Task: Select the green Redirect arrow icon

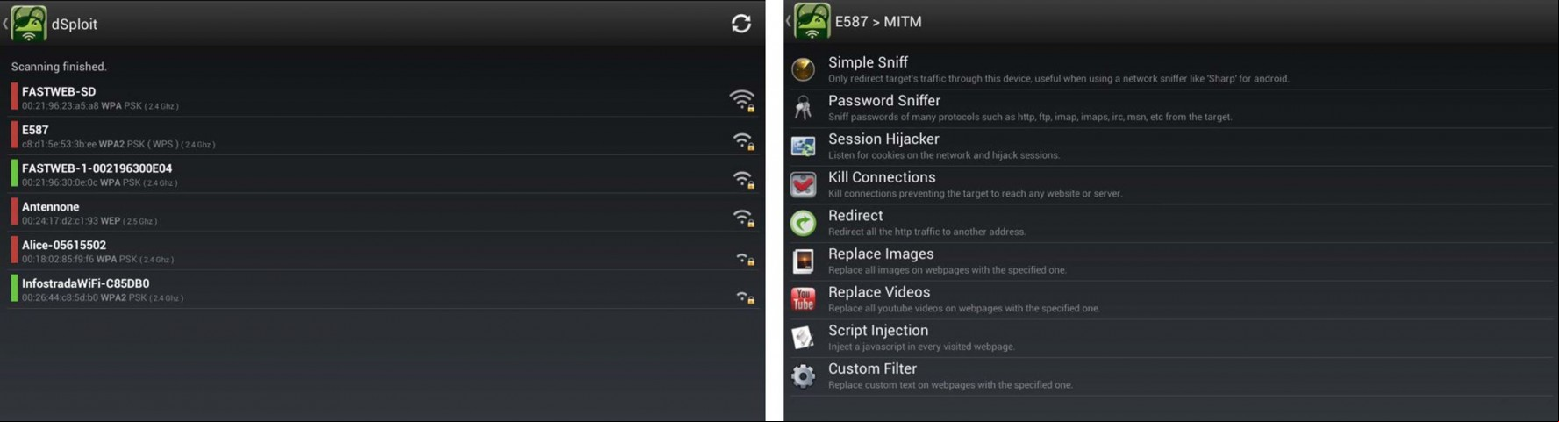Action: coord(803,223)
